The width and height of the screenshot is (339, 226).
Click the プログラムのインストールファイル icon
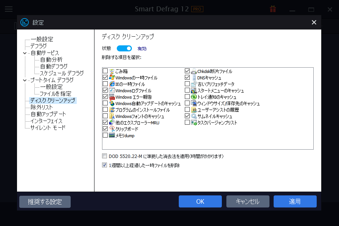pyautogui.click(x=112, y=110)
